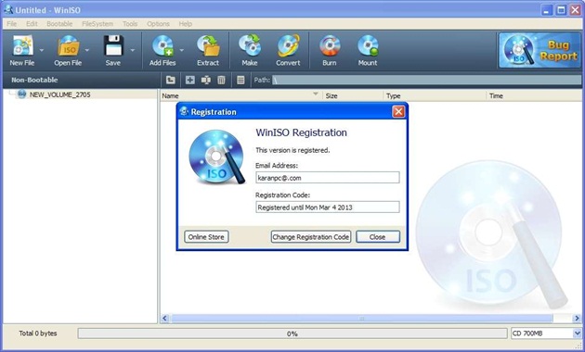Open the Add Files dropdown arrow
This screenshot has width=585, height=352.
(x=182, y=50)
